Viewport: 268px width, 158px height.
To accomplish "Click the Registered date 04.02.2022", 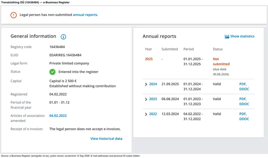I will [x=58, y=94].
